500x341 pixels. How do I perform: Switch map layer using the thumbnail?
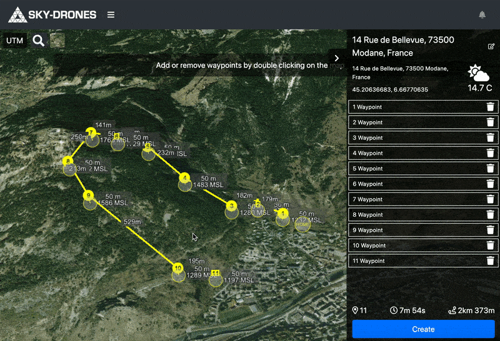[57, 41]
